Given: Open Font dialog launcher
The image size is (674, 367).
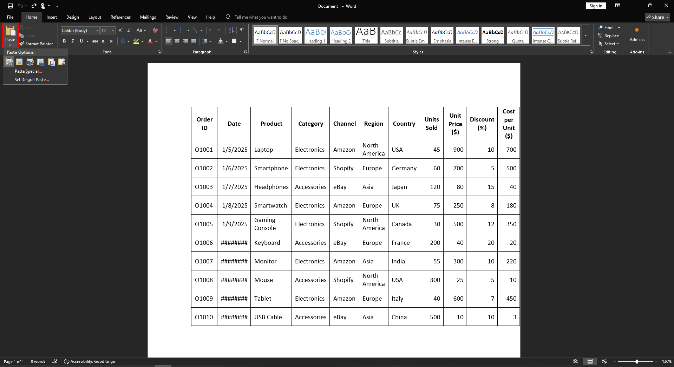Looking at the screenshot, I should coord(159,52).
